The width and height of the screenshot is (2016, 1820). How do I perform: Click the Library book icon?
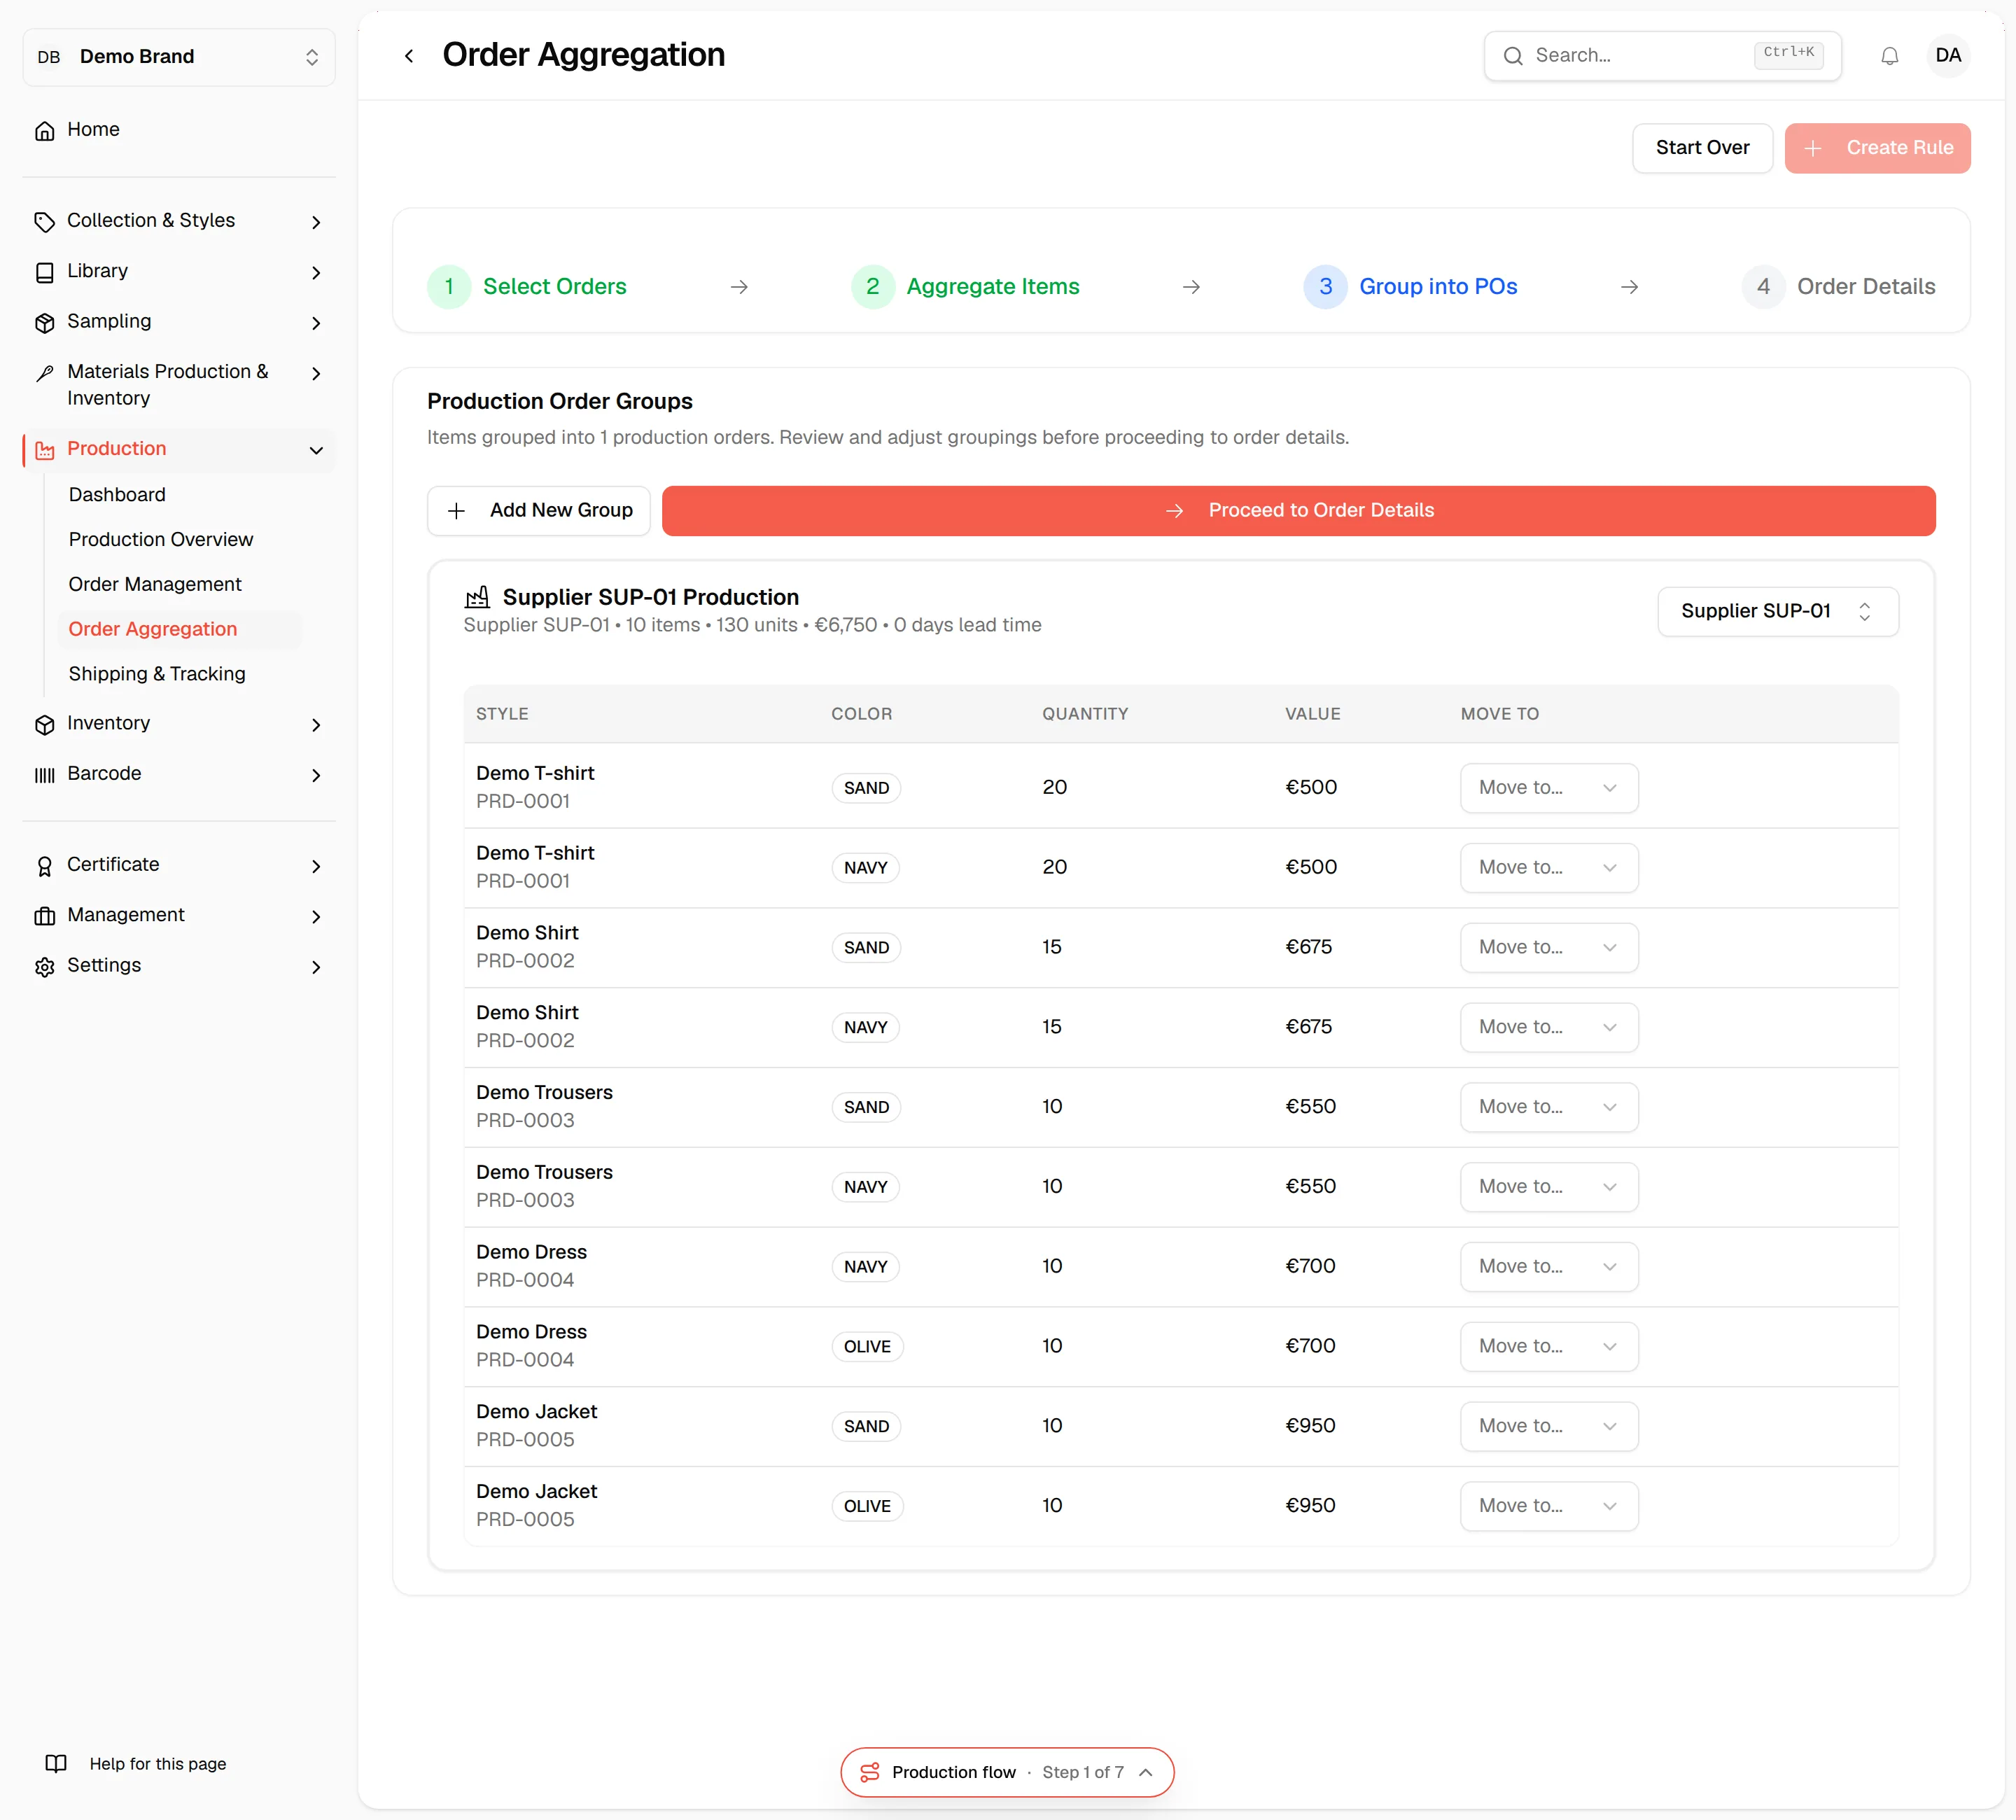coord(44,272)
